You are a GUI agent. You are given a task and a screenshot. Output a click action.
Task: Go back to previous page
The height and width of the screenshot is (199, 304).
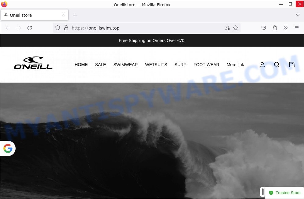click(8, 28)
